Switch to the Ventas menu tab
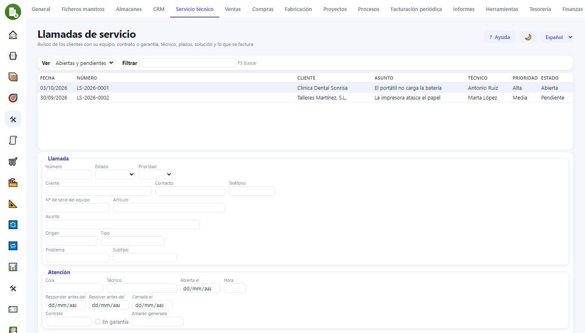585x333 pixels. (233, 9)
